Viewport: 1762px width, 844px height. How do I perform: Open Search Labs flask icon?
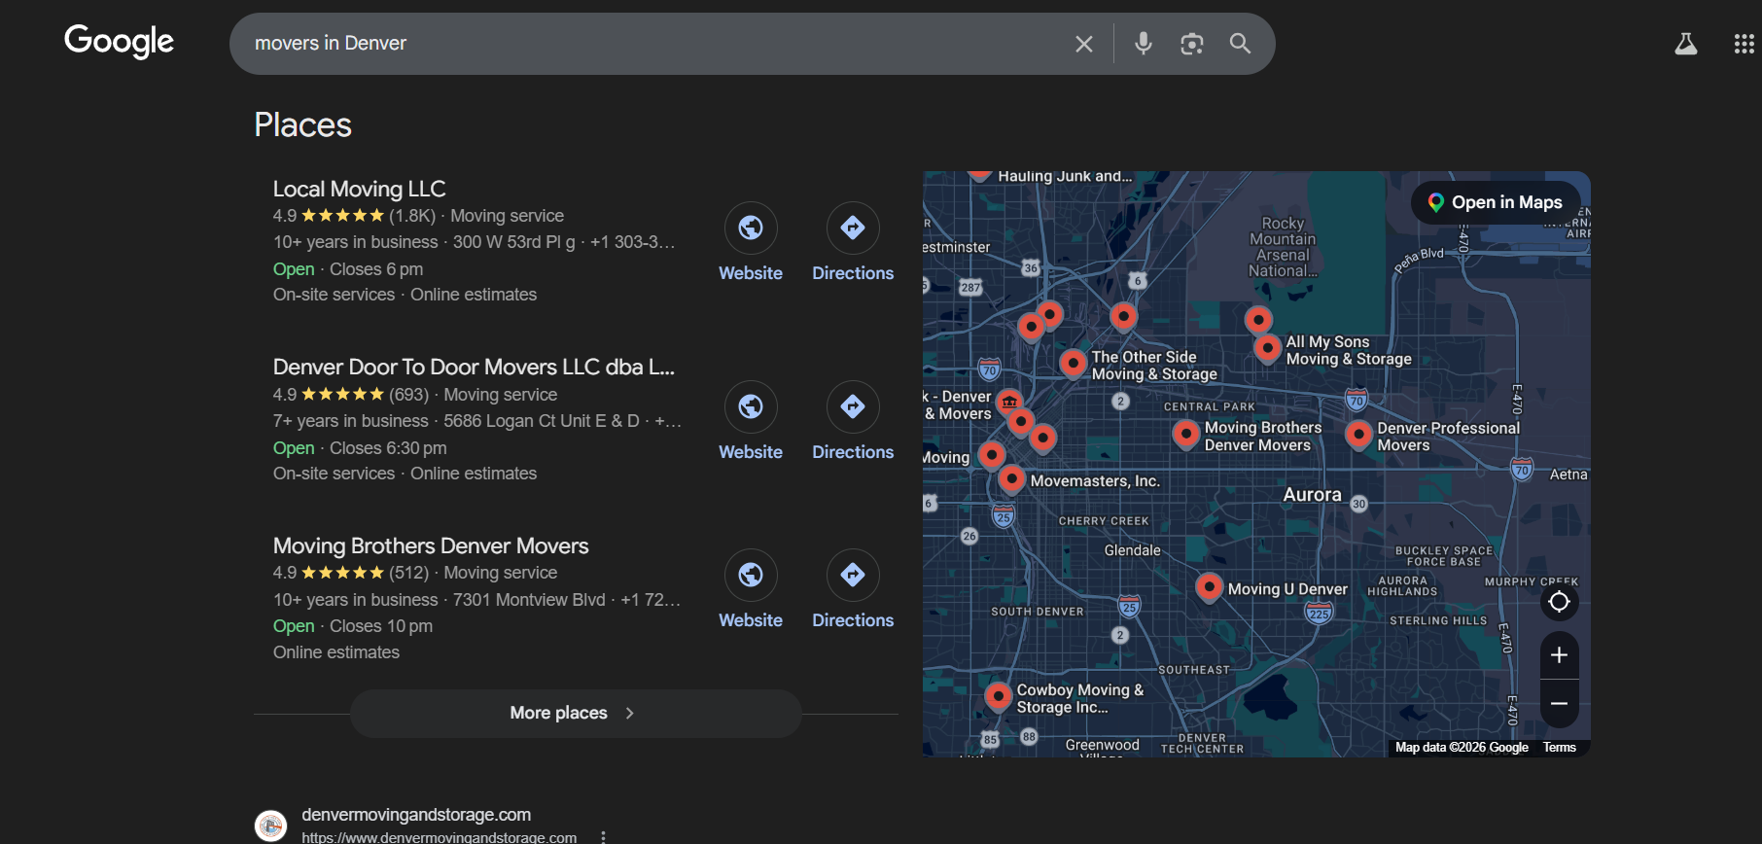tap(1686, 44)
